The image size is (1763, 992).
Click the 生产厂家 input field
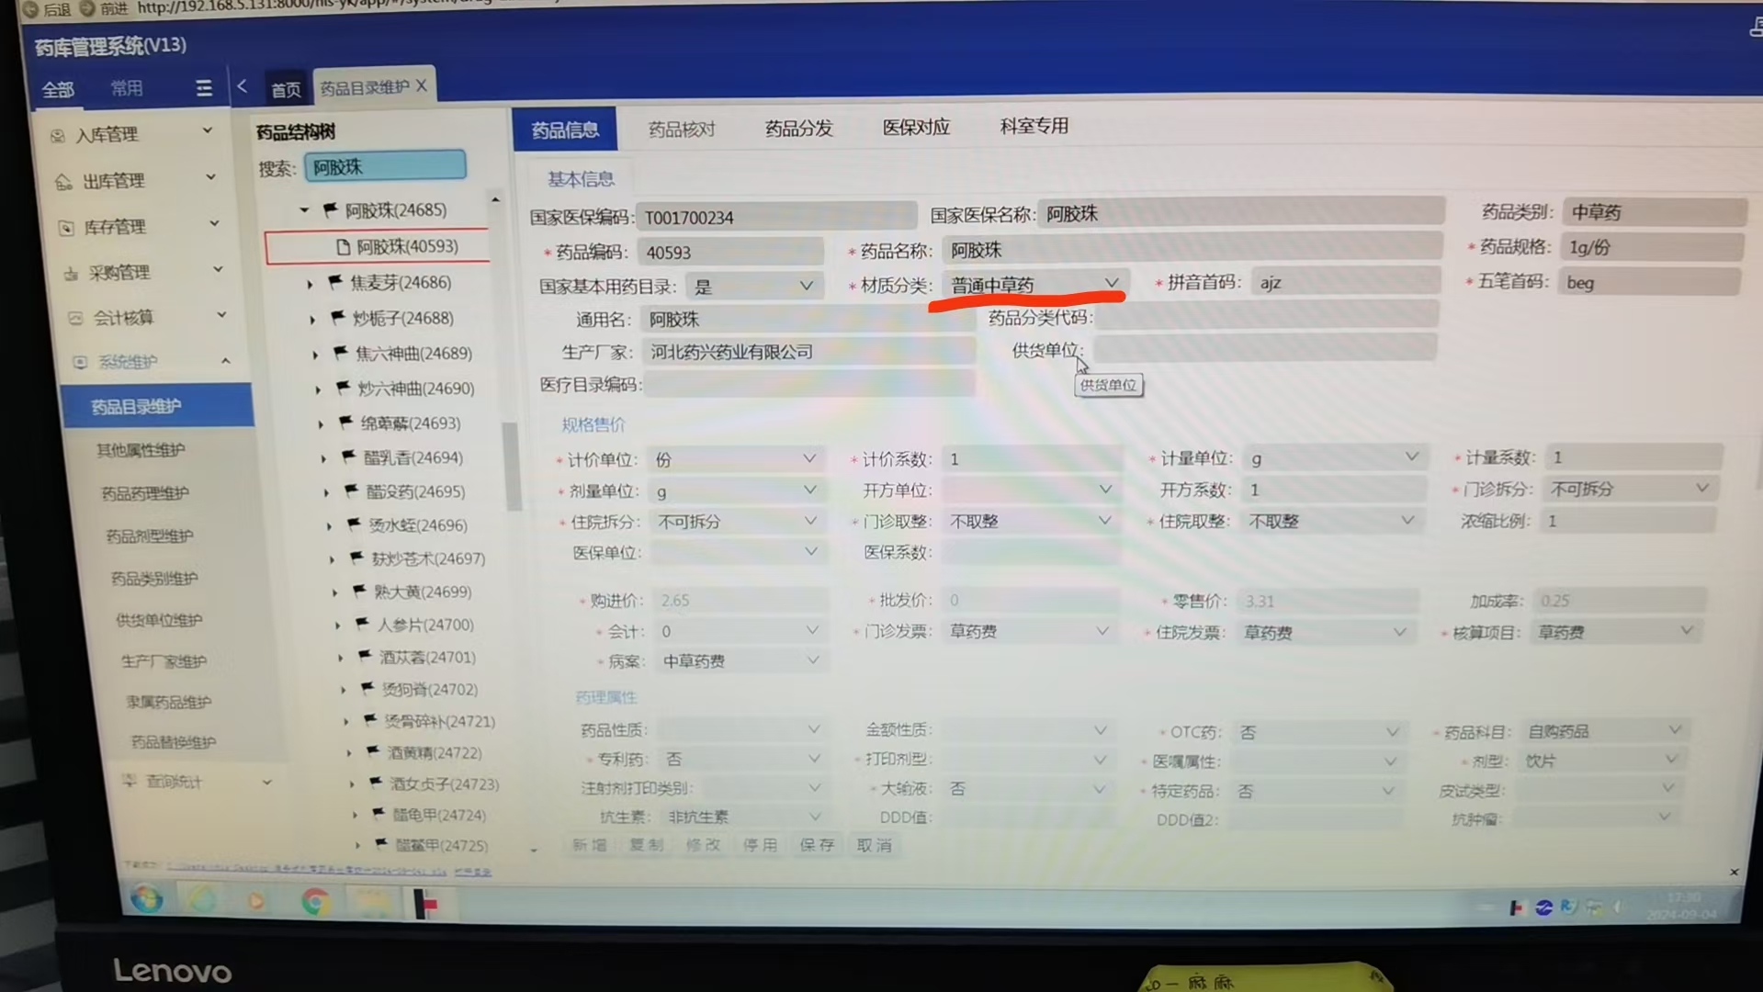807,352
